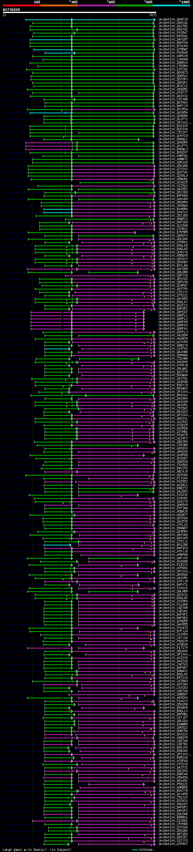Open the UniRef100_Q75IS1 entry
193x852 pixels.
click(173, 295)
